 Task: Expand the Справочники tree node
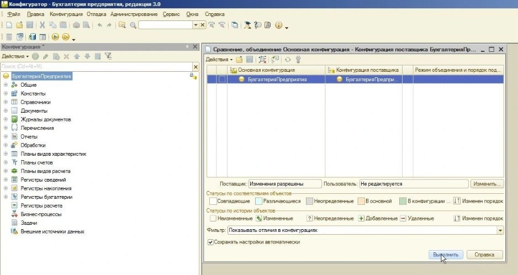tap(6, 102)
